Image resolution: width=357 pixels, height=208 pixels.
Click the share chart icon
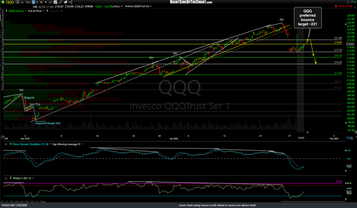tap(71, 2)
